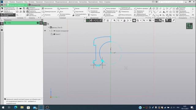Click Усечь кривую trim tool
The image size is (196, 110).
point(110,8)
